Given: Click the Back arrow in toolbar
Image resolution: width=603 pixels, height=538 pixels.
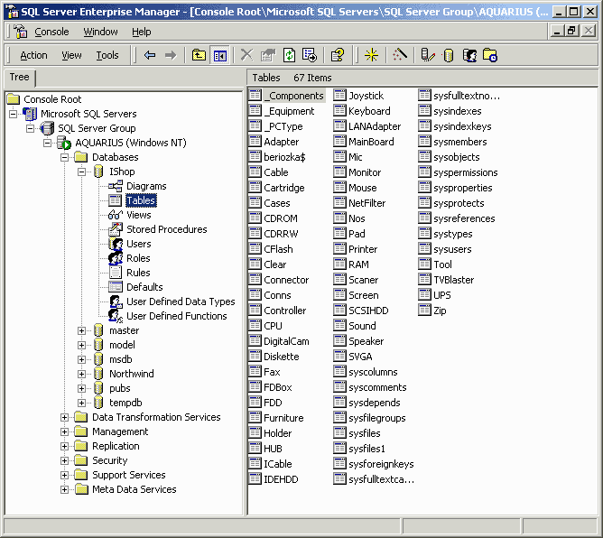Looking at the screenshot, I should tap(150, 55).
